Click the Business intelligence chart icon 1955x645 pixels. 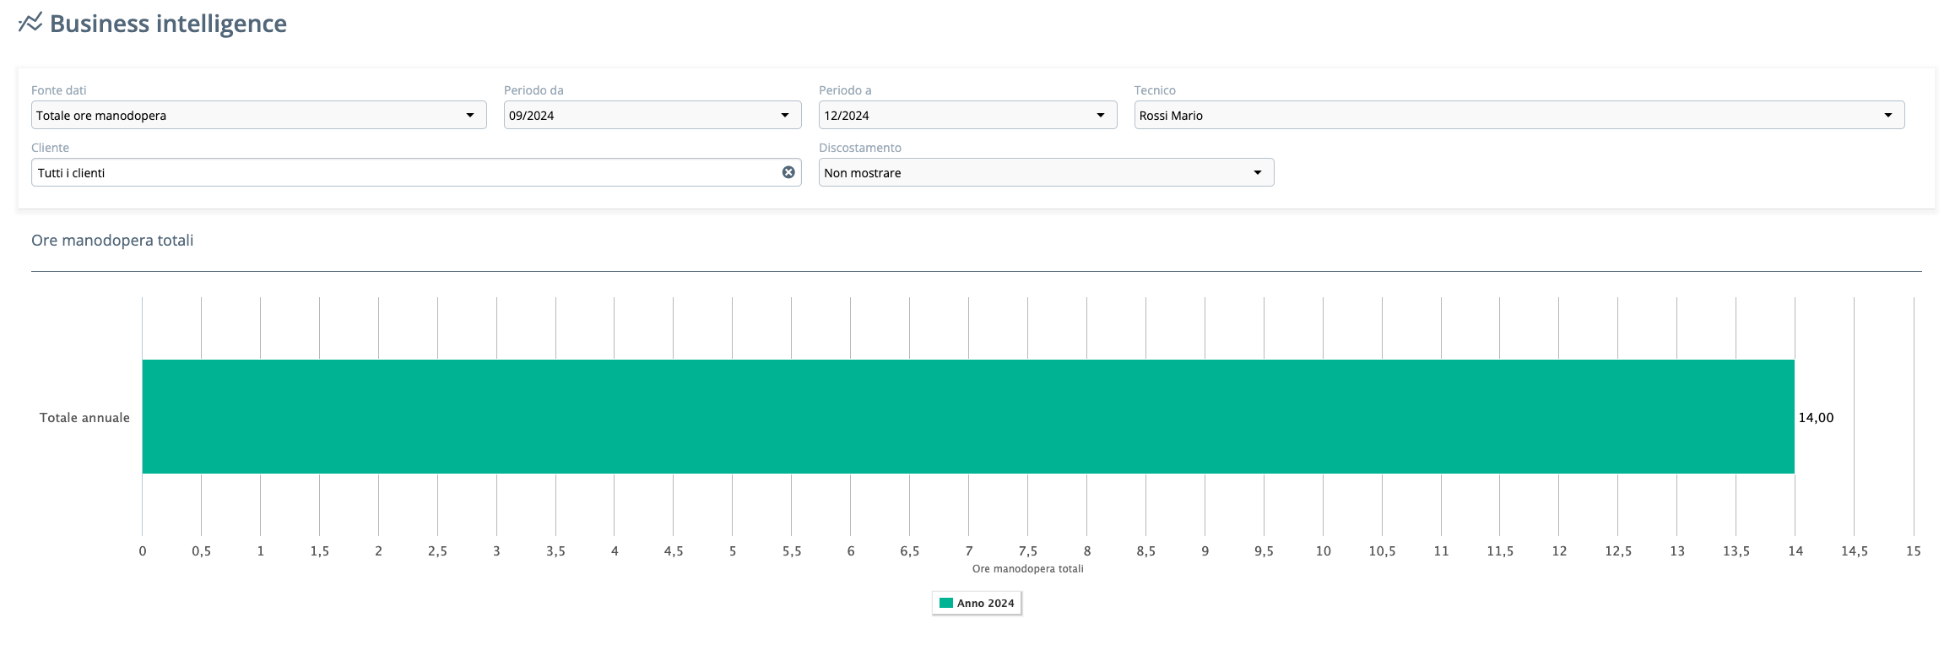pos(30,23)
